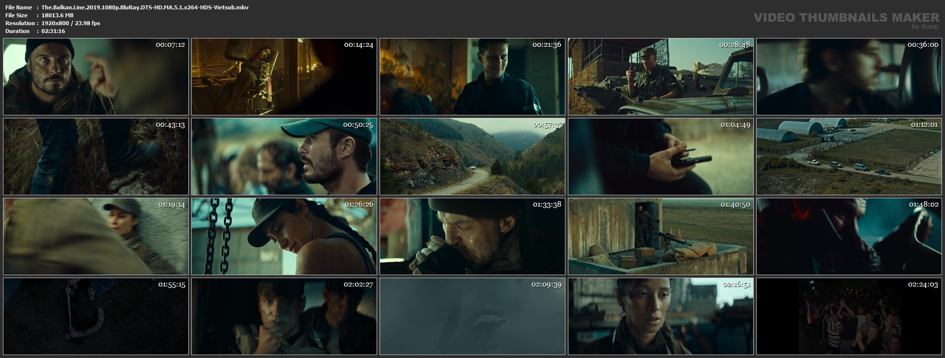Image resolution: width=945 pixels, height=358 pixels.
Task: Open the thumbnail at 01:33:38
Action: click(x=472, y=237)
